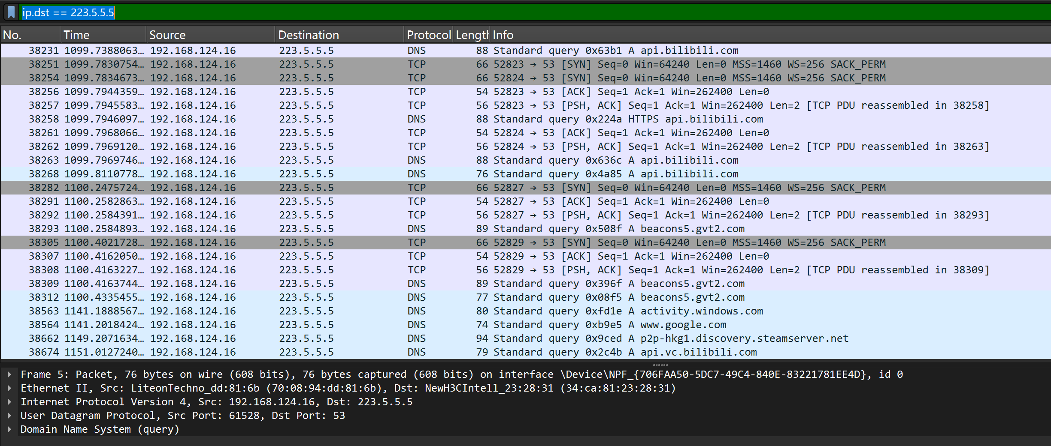Sort by the Time column header
The image size is (1051, 446).
click(x=103, y=35)
